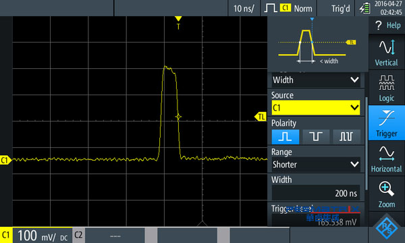Select positive pulse polarity
Screen dimensions: 405x243
(286, 136)
